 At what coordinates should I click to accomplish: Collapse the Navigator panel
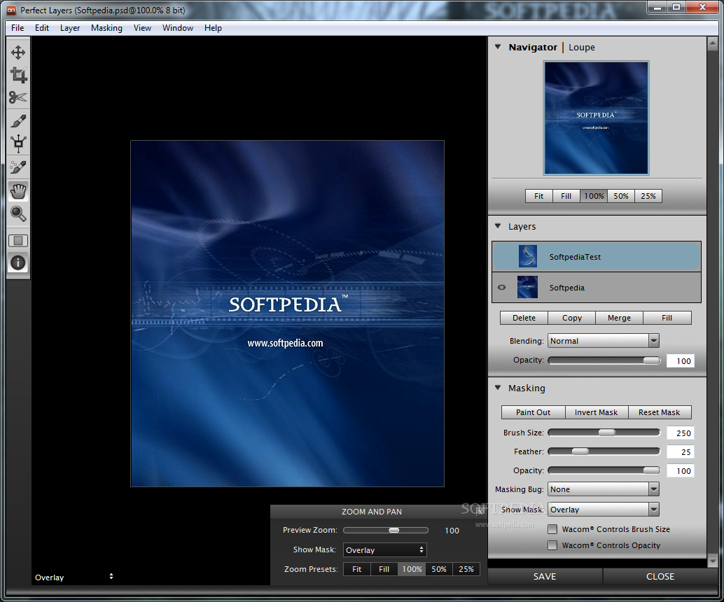(498, 47)
